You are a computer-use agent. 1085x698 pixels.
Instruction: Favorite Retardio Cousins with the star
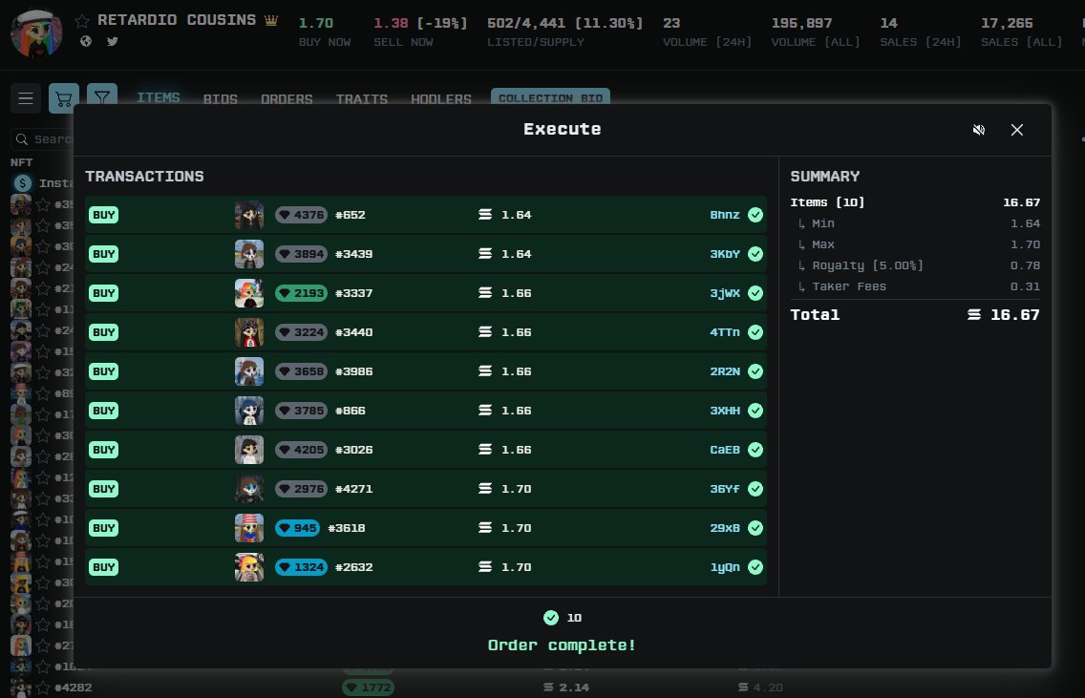click(x=81, y=21)
